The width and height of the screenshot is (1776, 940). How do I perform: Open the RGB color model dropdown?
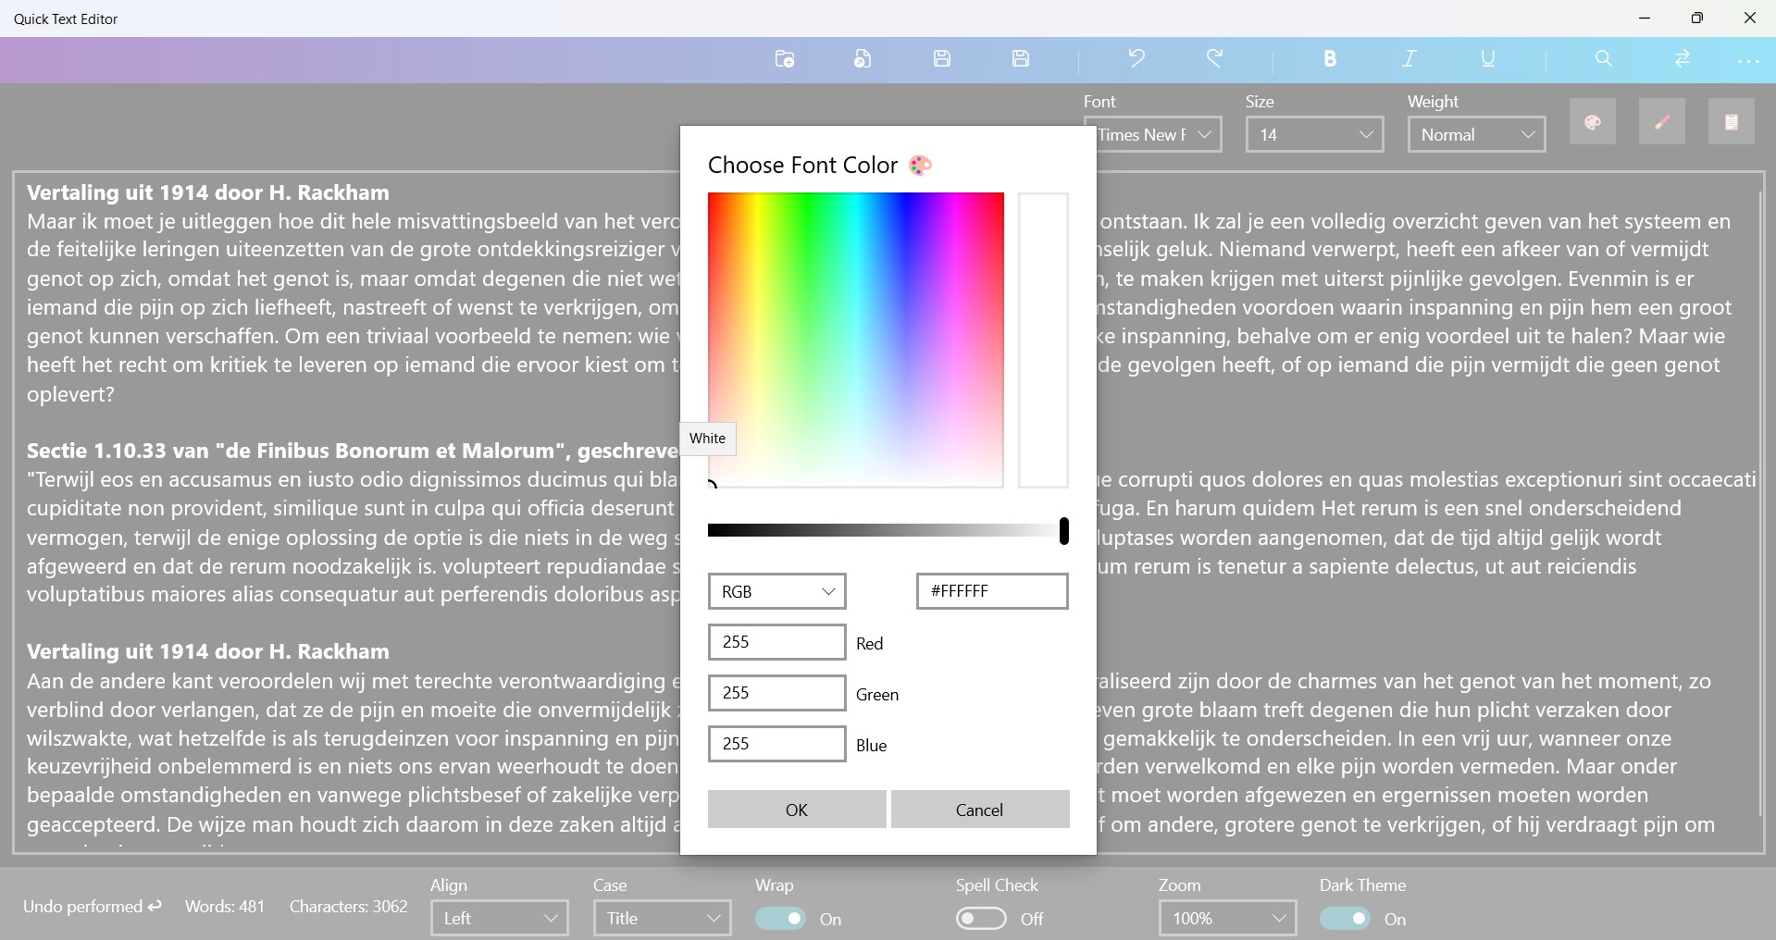click(776, 591)
